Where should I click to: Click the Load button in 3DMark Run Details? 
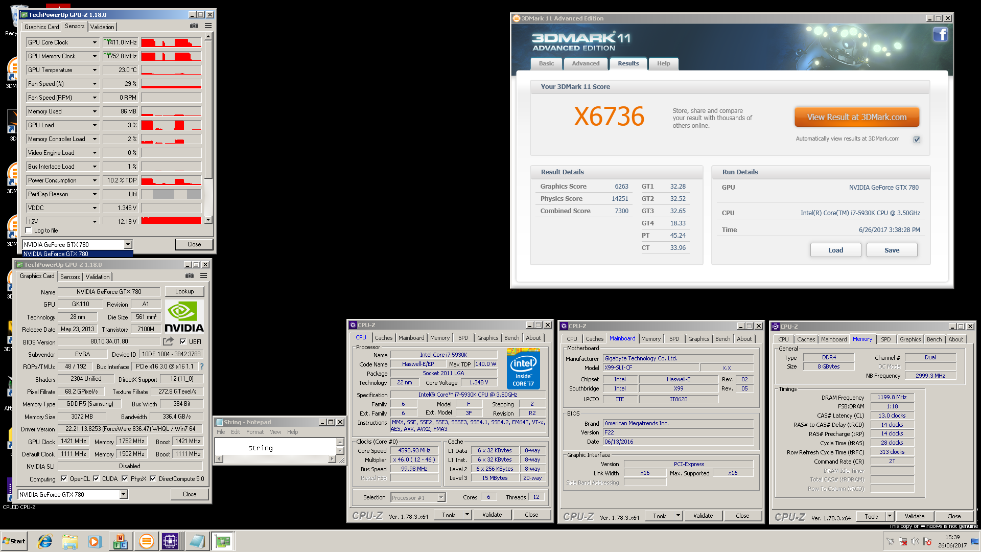[x=836, y=250]
